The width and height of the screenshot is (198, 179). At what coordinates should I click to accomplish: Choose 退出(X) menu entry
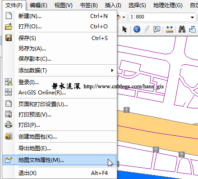pos(60,173)
